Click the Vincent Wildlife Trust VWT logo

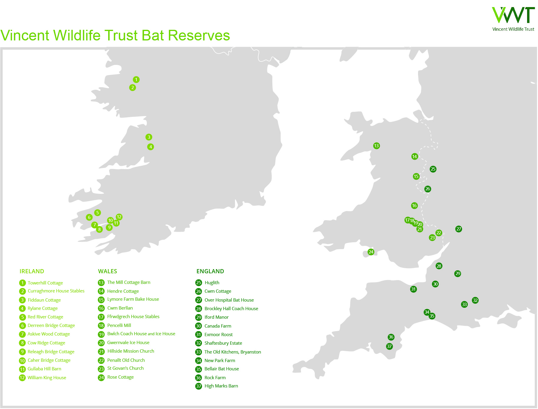coord(513,19)
